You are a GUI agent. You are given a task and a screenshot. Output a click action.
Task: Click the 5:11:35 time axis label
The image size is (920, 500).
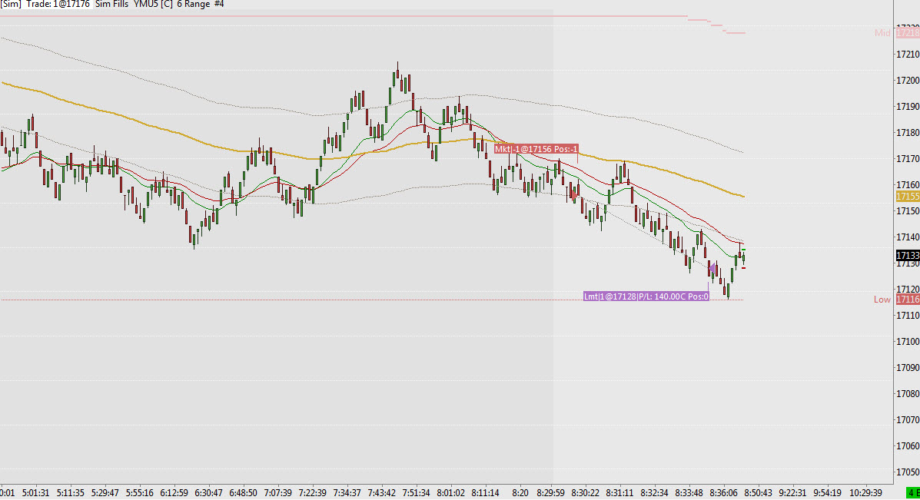tap(71, 493)
